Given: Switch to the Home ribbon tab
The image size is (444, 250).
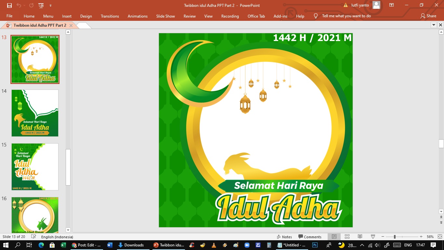Looking at the screenshot, I should pos(29,16).
